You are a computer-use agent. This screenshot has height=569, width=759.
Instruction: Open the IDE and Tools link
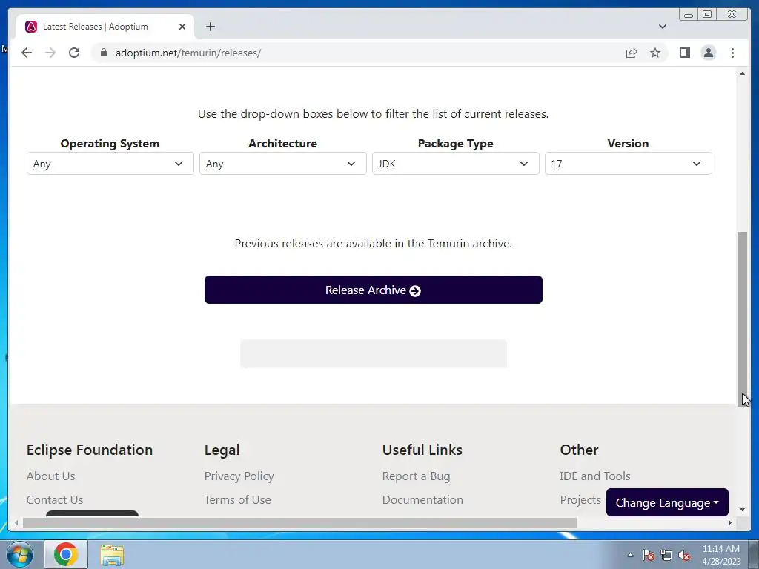tap(595, 476)
